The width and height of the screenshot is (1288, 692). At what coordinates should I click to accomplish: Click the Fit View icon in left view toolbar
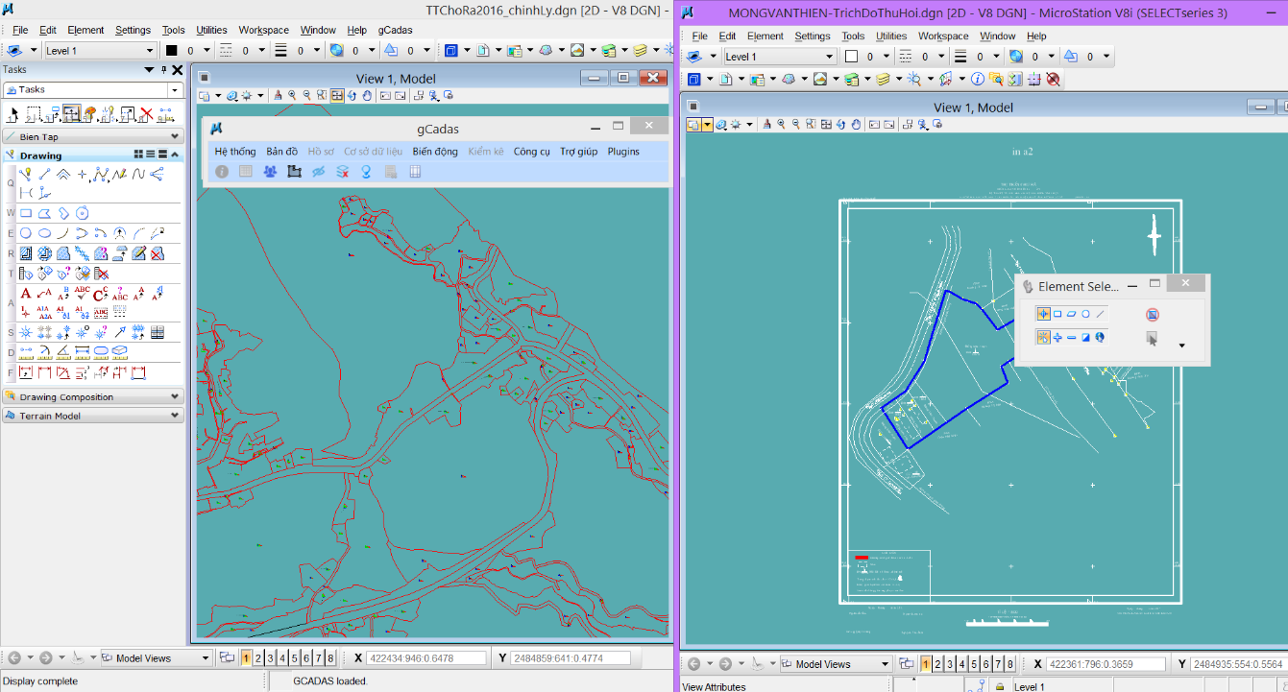(x=337, y=96)
